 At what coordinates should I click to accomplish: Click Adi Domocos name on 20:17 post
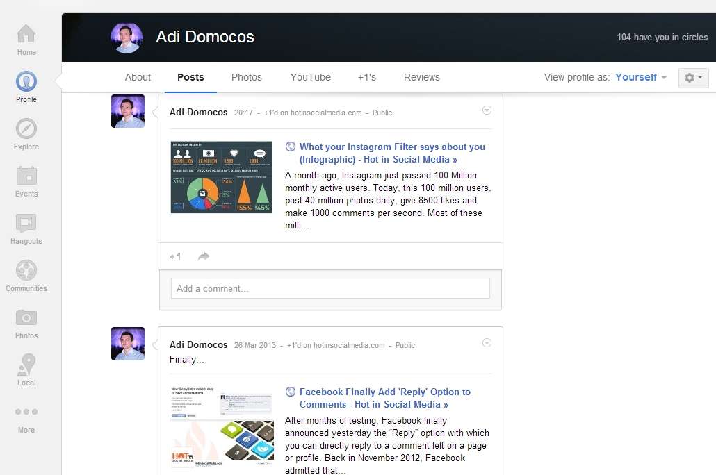click(198, 112)
